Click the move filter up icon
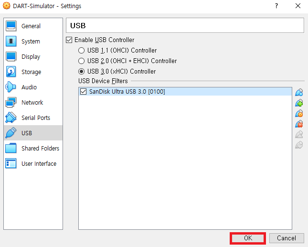The image size is (308, 247). tap(299, 134)
